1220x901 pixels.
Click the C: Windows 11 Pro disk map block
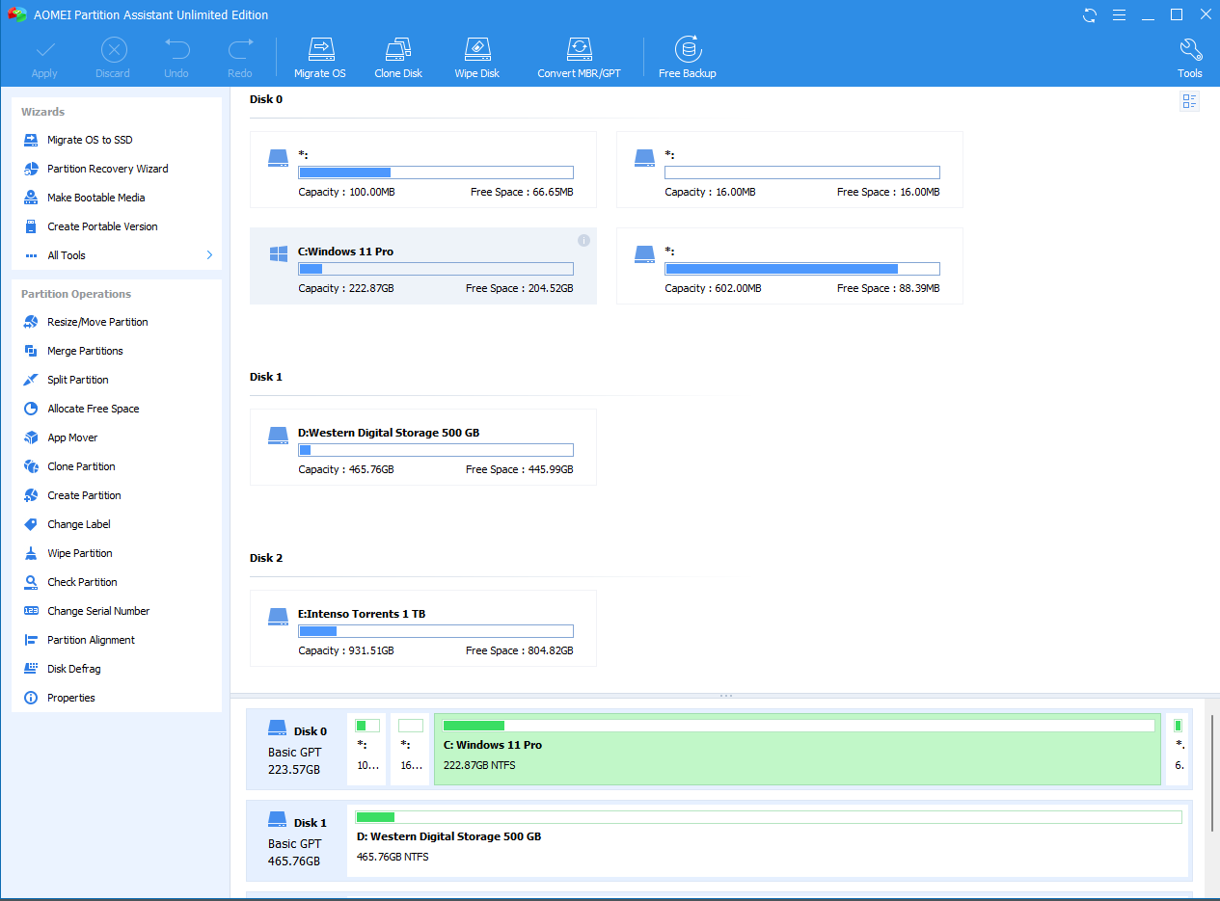pos(797,750)
